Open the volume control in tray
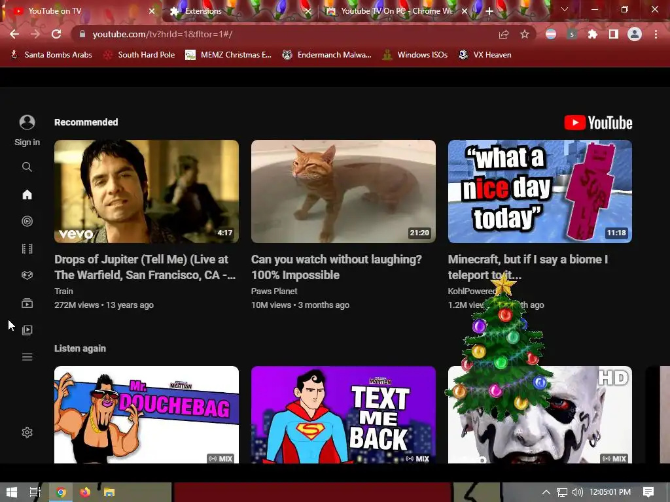 tap(577, 492)
